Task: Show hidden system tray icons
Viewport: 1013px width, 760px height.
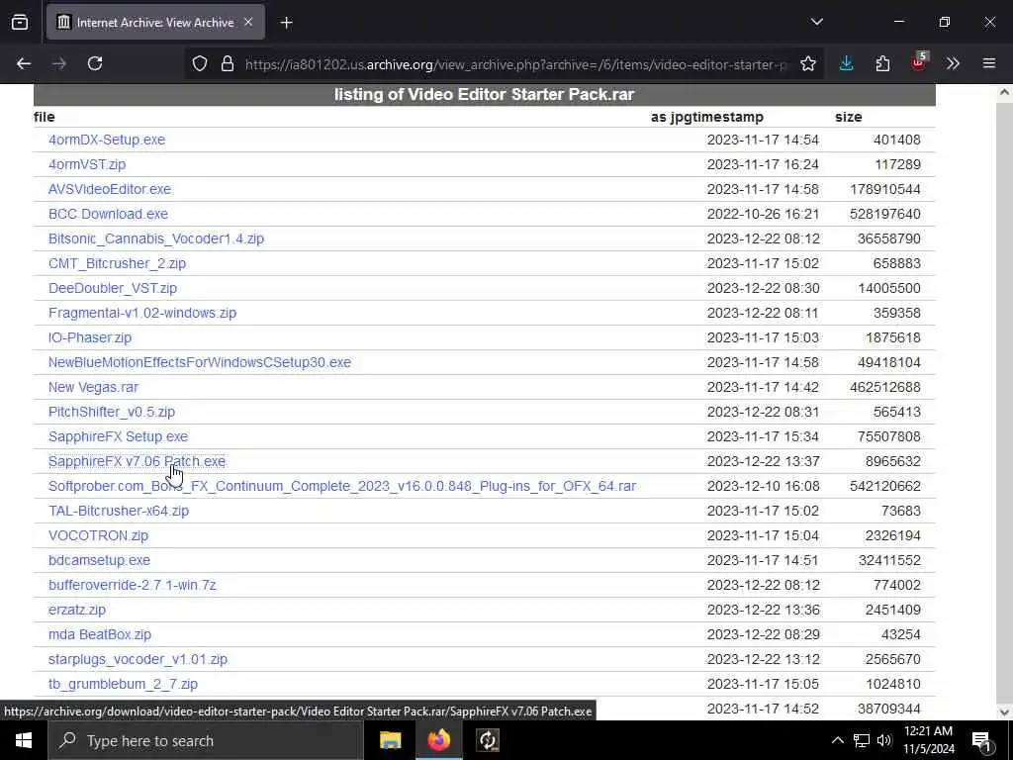Action: point(837,740)
